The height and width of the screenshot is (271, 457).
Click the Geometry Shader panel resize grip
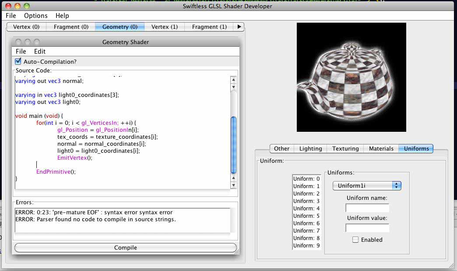pyautogui.click(x=237, y=252)
